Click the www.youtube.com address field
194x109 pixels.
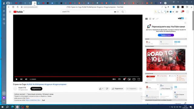click(x=30, y=7)
